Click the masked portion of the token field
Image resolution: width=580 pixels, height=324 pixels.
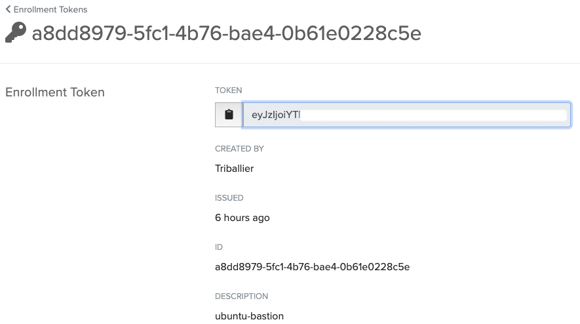point(433,115)
